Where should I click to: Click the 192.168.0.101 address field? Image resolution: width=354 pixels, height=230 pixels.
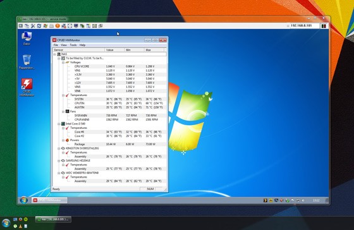pyautogui.click(x=304, y=26)
